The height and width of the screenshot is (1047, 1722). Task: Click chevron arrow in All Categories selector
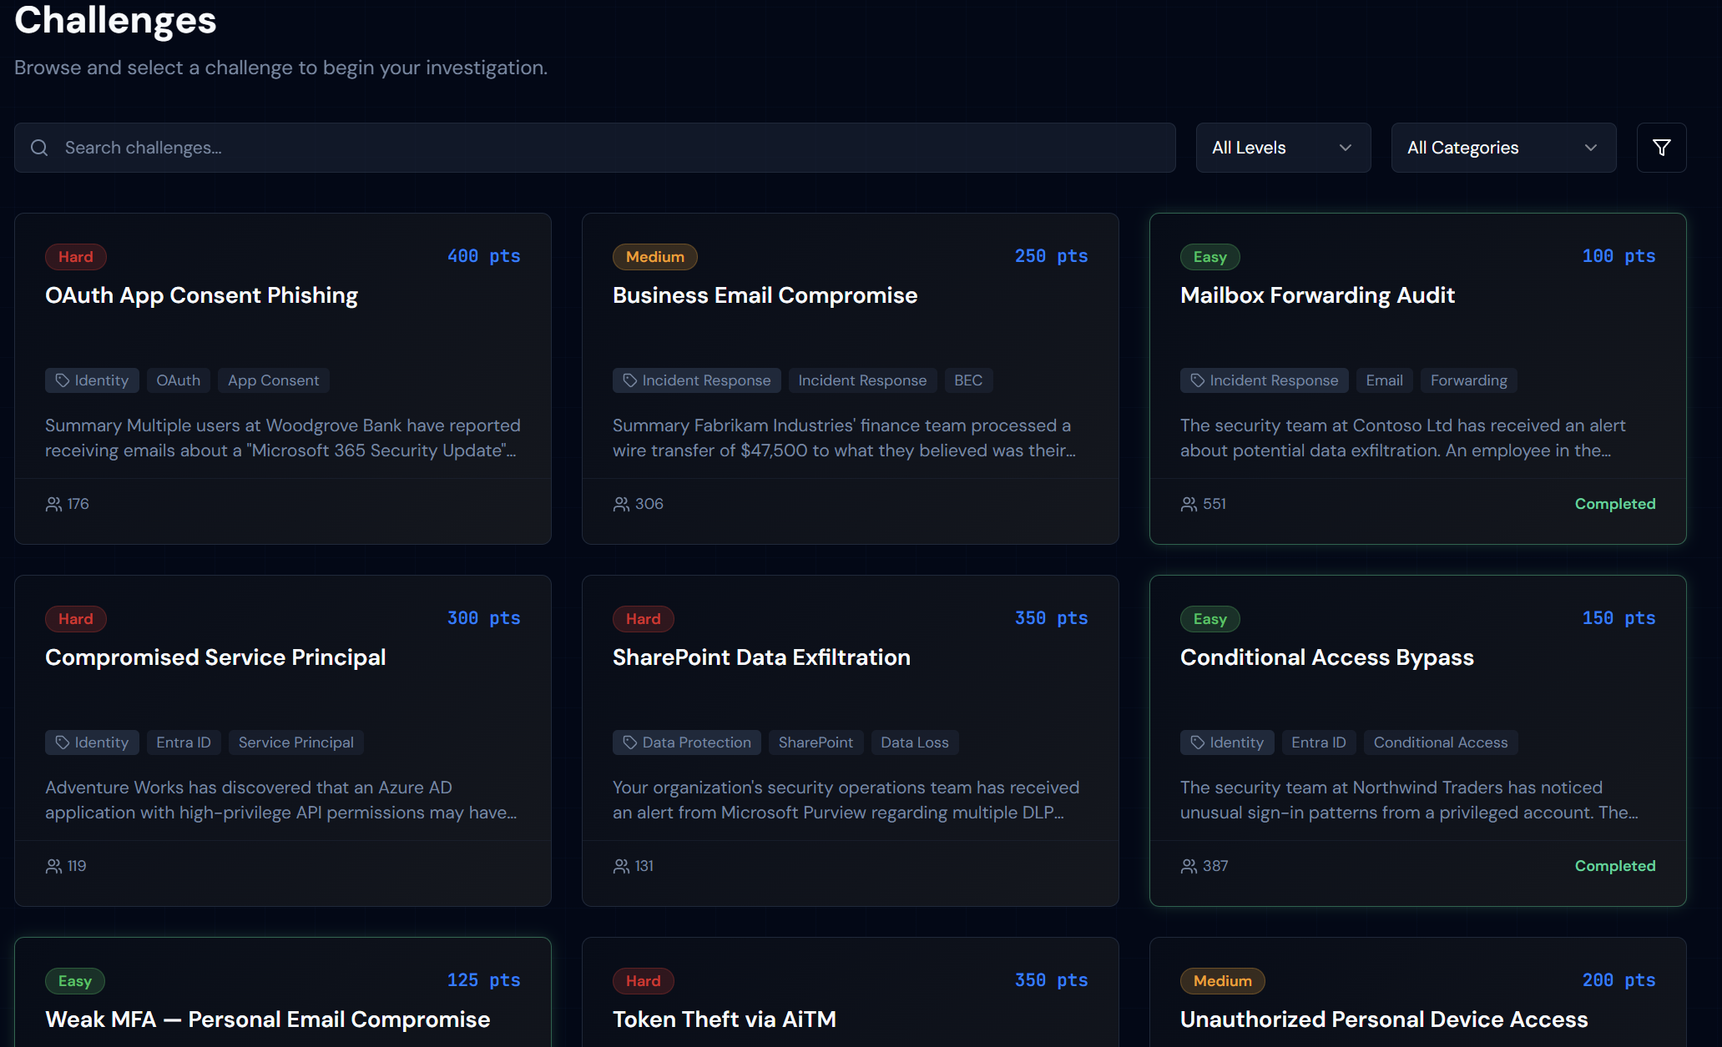1590,148
